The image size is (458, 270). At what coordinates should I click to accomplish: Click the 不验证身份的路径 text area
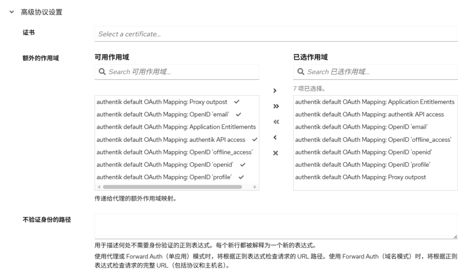tap(275, 226)
